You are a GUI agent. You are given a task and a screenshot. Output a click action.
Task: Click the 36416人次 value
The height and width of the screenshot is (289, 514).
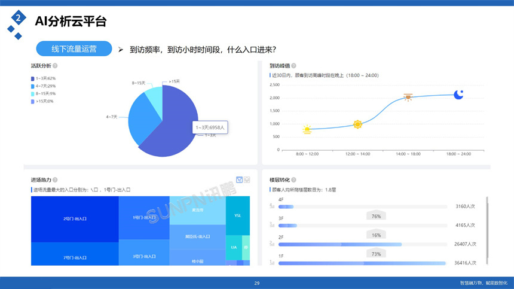pyautogui.click(x=465, y=263)
